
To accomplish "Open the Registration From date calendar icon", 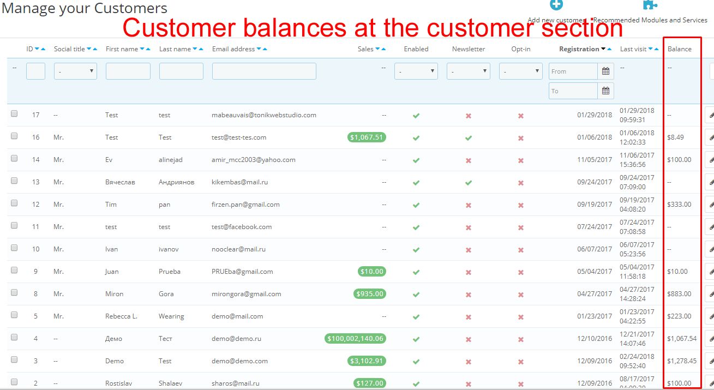I will (605, 71).
